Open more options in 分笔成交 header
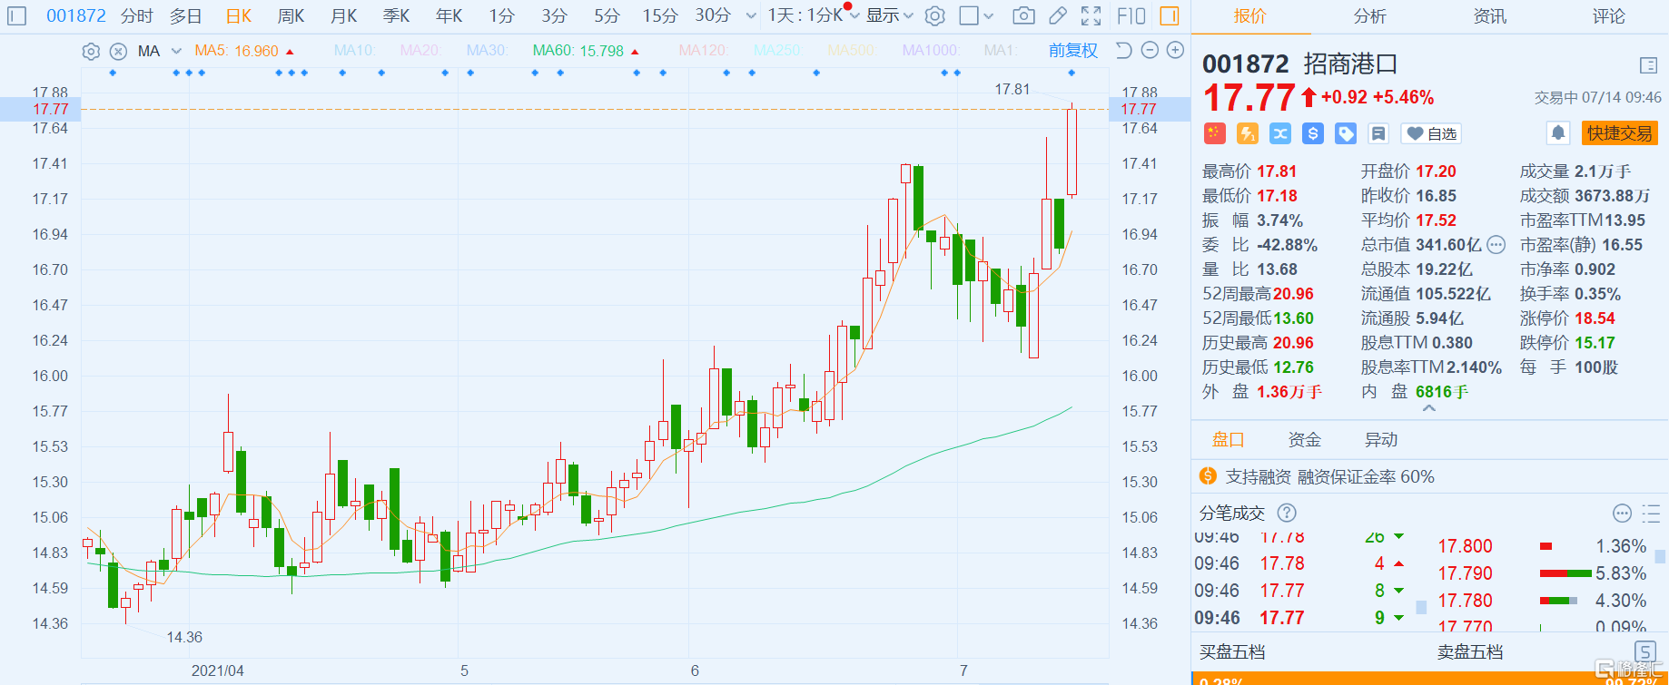Screen dimensions: 1669x685 click(x=1622, y=514)
